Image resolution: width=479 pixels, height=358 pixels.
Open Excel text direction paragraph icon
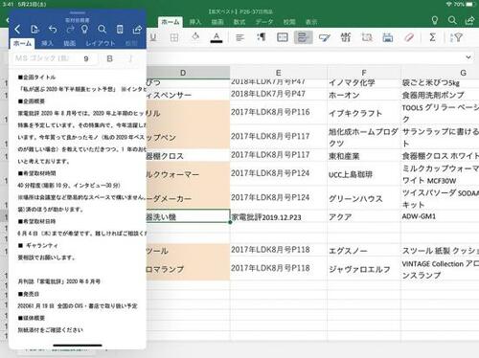(x=262, y=37)
